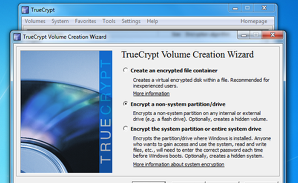Screen dimensions: 298x183
Task: Click 'Create an encrypted file container' label
Action: tap(174, 71)
